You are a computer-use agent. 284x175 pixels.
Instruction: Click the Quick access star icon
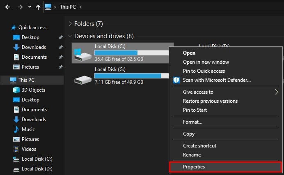click(14, 28)
